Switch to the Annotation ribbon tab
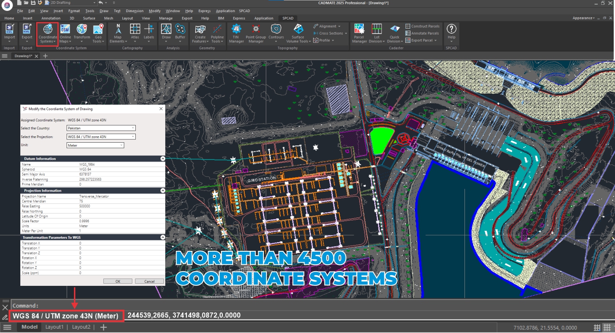Screen dimensions: 615x333 click(x=51, y=18)
